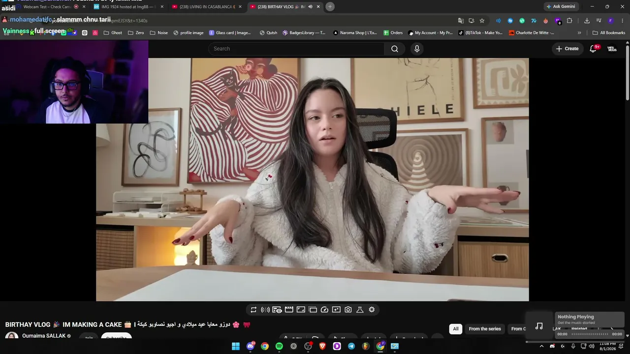Click the translate page icon in address bar

coord(461,21)
